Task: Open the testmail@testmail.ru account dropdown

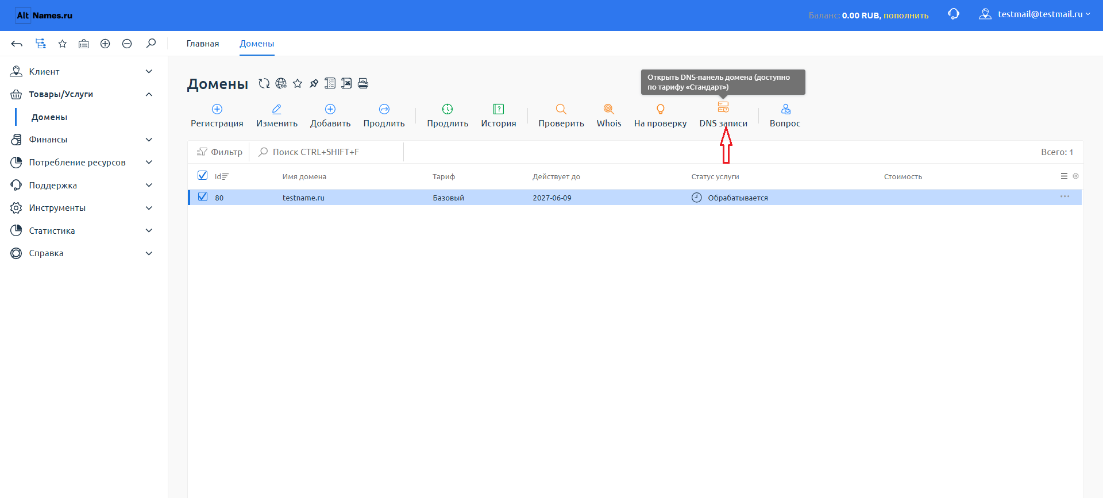Action: (1044, 14)
